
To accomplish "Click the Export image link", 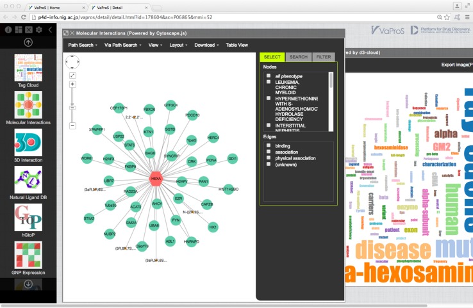I will pos(456,65).
